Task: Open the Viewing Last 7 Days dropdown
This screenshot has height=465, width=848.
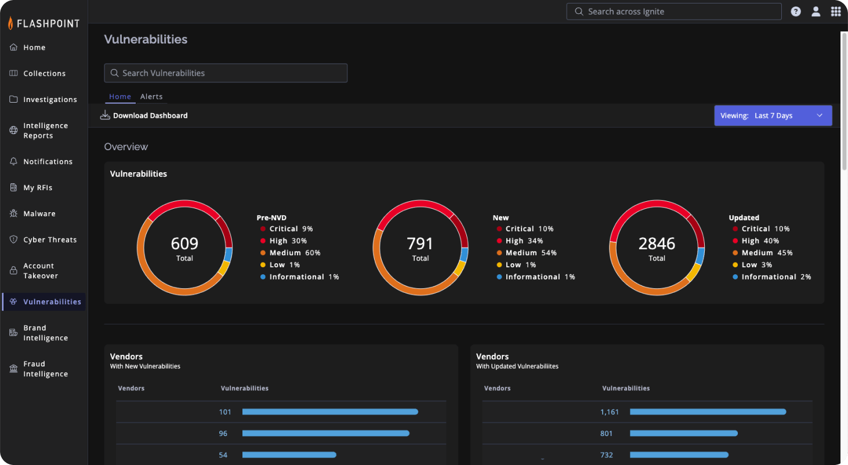Action: (773, 115)
